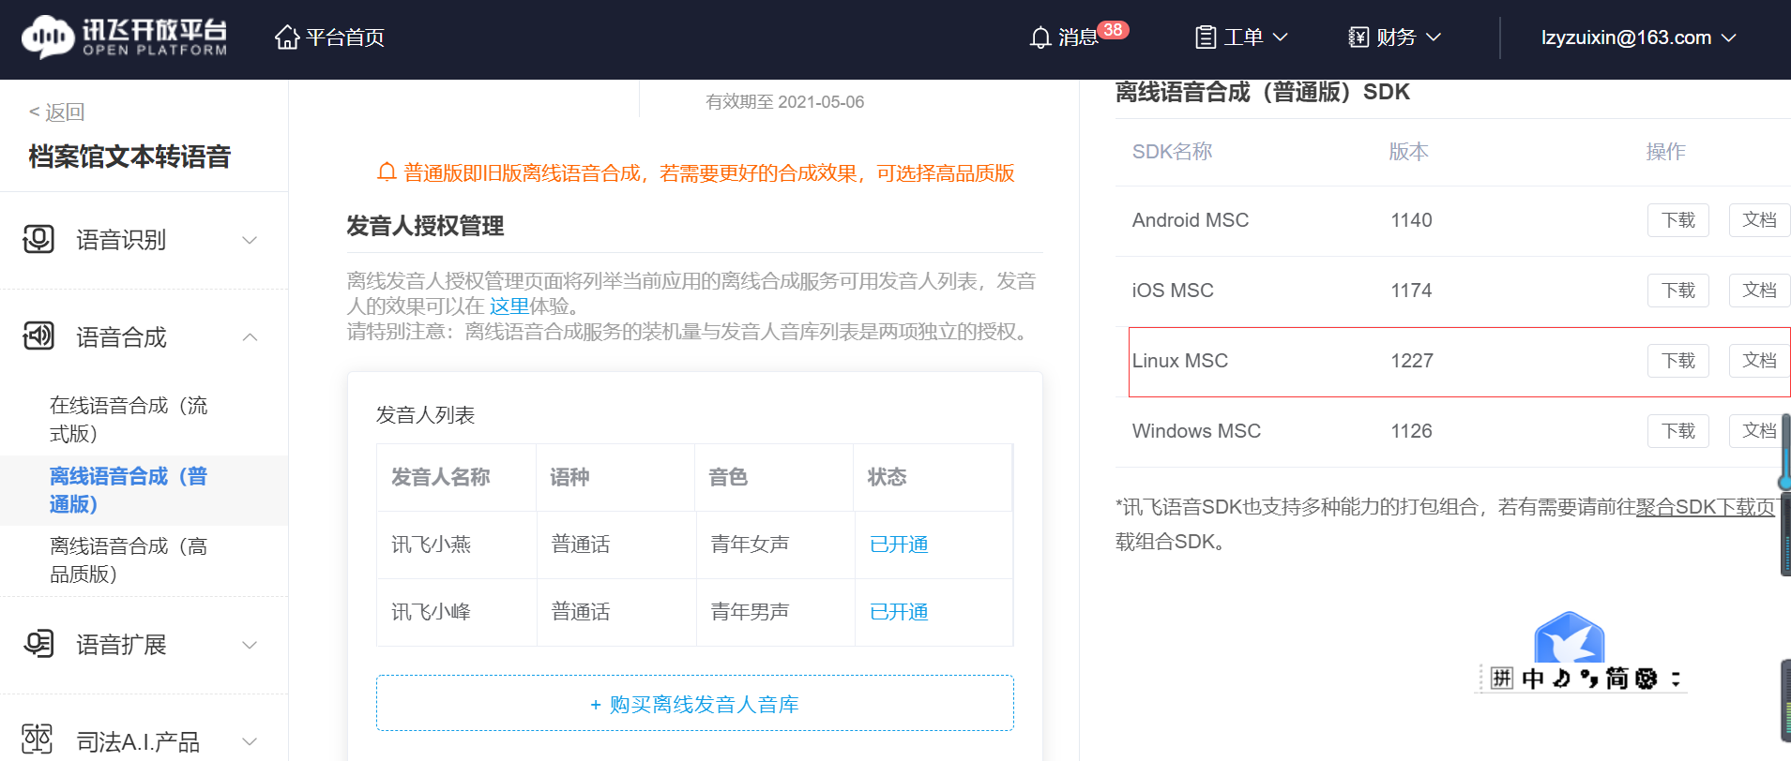Expand the 语音识别 section chevron
Viewport: 1791px width, 761px height.
[x=250, y=240]
